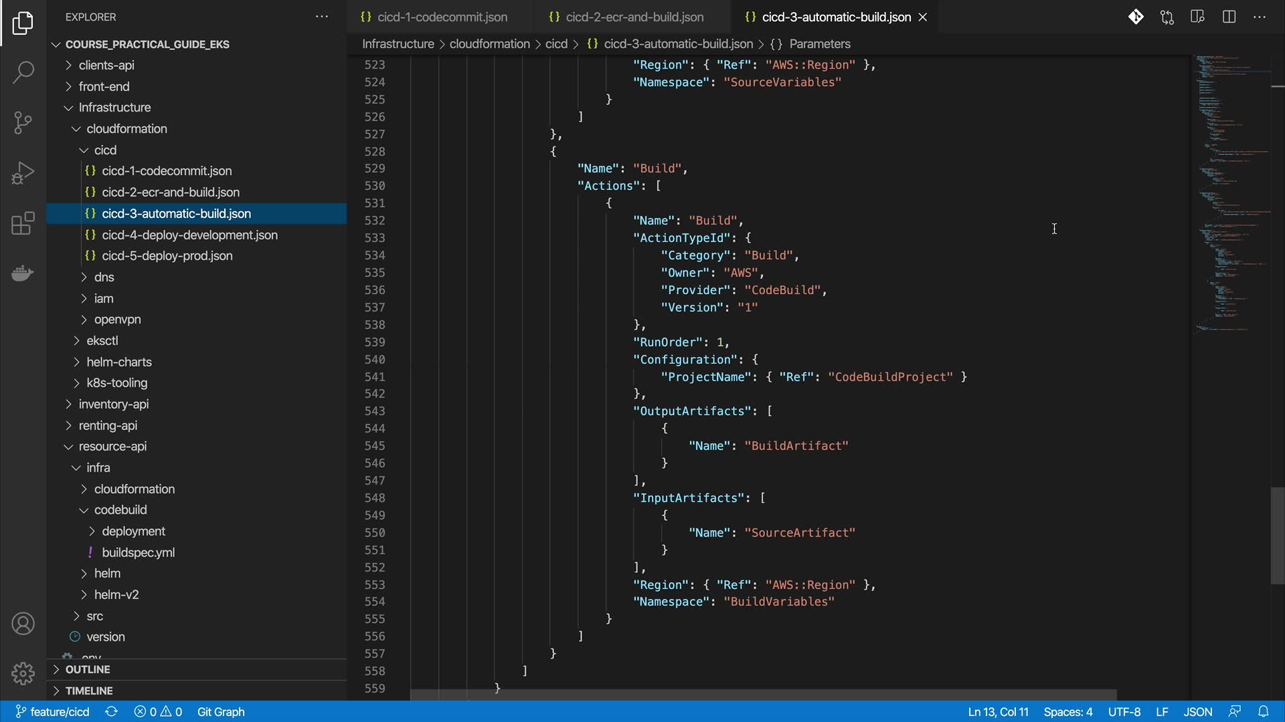Switch to cicd-1-codecommit.json tab
1285x722 pixels.
(442, 17)
